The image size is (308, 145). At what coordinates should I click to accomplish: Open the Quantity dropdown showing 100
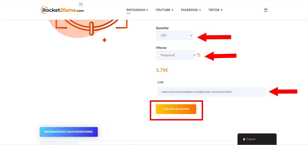coord(174,35)
